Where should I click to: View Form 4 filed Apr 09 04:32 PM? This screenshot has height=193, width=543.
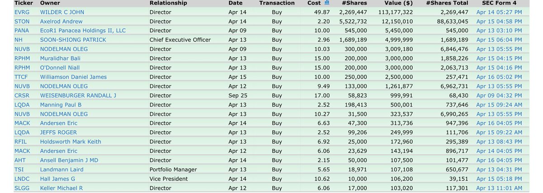click(x=499, y=95)
